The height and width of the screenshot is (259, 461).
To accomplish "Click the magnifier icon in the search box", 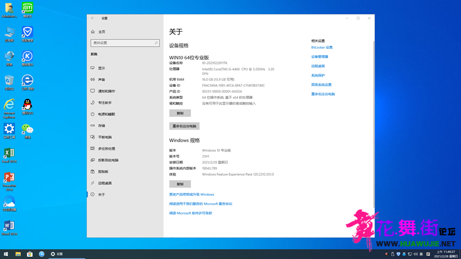I will tap(156, 43).
